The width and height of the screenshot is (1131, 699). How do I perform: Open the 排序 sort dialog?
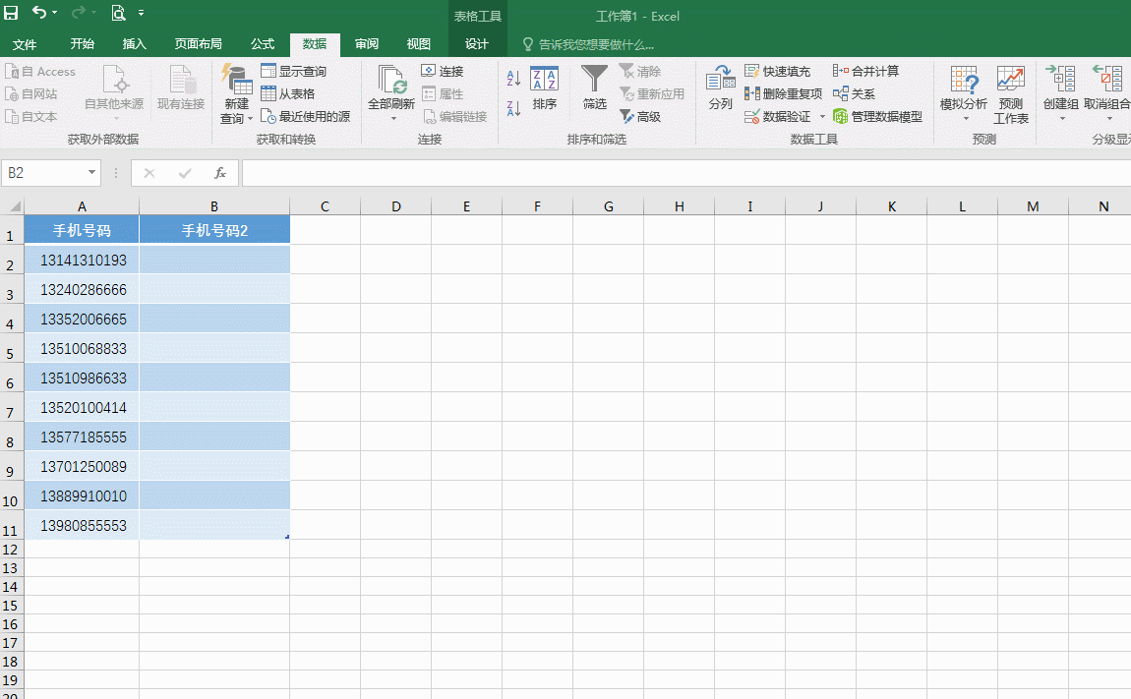545,88
